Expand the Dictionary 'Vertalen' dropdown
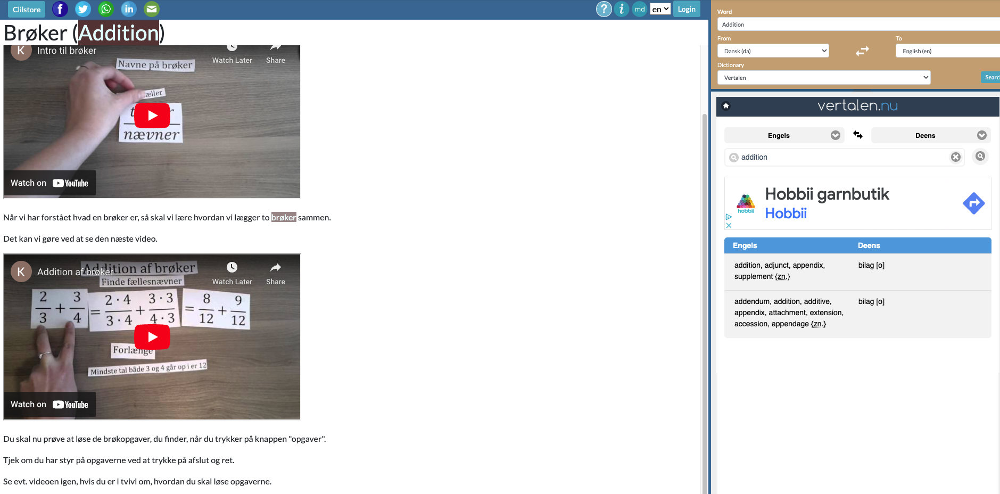The image size is (1000, 494). point(823,78)
